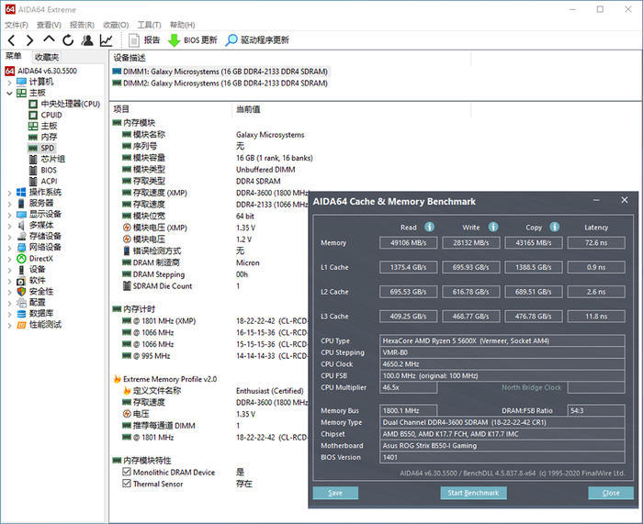This screenshot has height=524, width=643.
Task: Click the CPU Clock 4650.2 MHz field
Action: click(x=502, y=364)
